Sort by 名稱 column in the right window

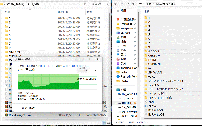click(147, 11)
